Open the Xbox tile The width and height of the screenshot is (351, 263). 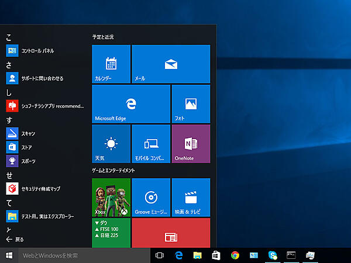pos(111,198)
